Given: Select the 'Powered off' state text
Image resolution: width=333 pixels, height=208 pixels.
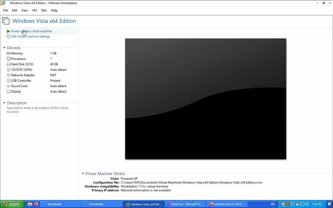Looking at the screenshot, I should tap(129, 179).
